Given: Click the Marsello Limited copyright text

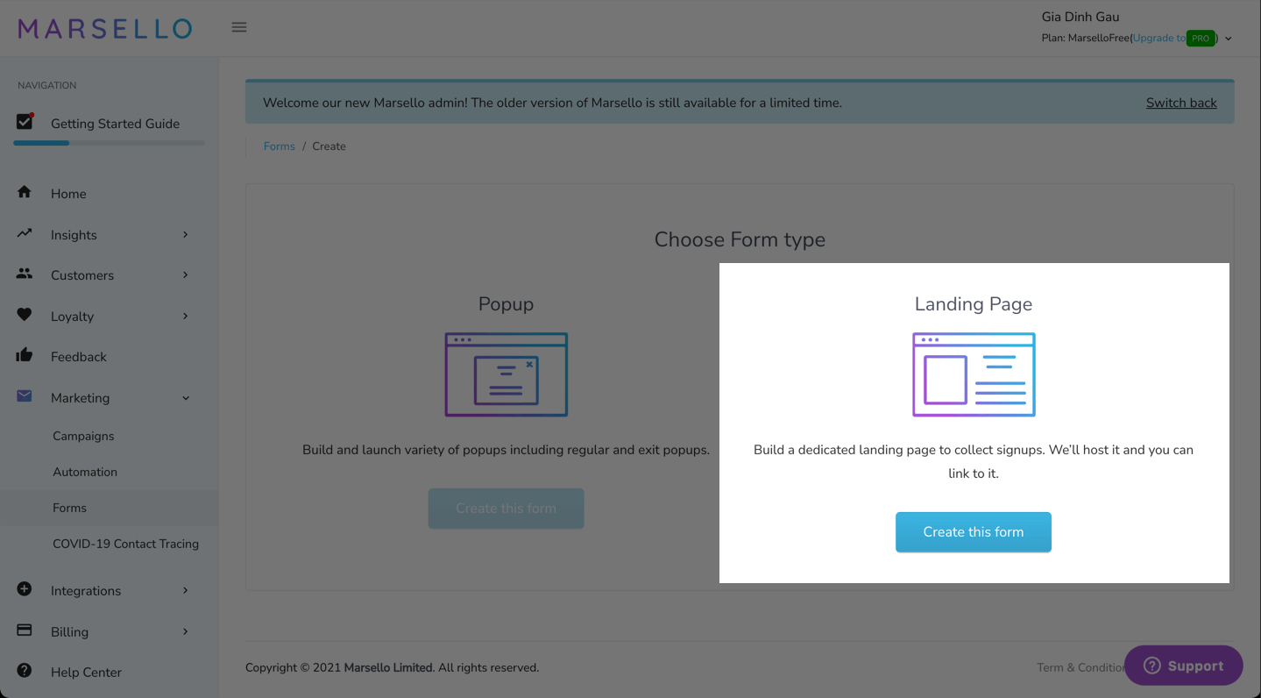Looking at the screenshot, I should (x=388, y=667).
